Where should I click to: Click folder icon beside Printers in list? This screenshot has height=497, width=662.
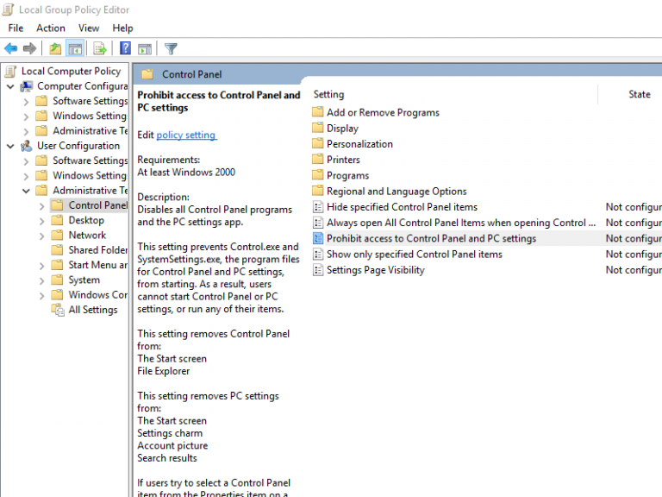318,160
